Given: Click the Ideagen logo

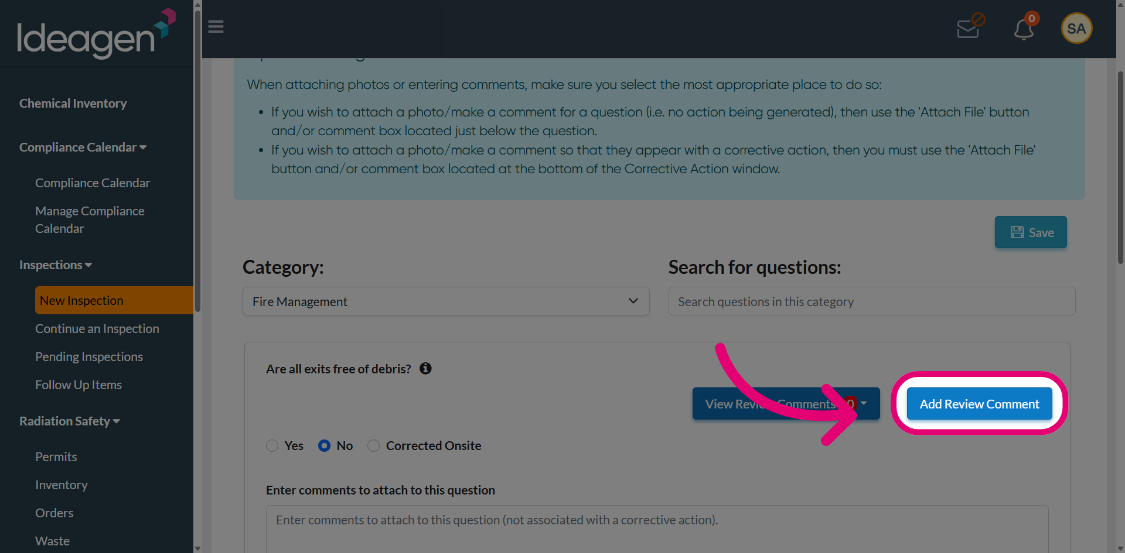Looking at the screenshot, I should point(96,33).
